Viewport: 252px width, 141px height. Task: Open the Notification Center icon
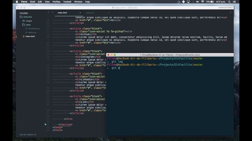pos(235,2)
